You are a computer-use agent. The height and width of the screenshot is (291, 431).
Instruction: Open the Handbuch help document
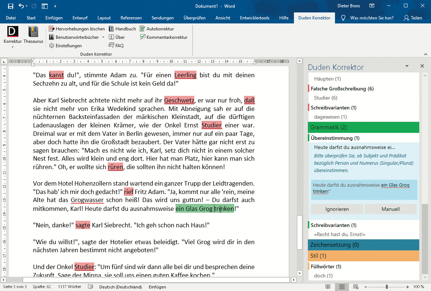click(122, 29)
